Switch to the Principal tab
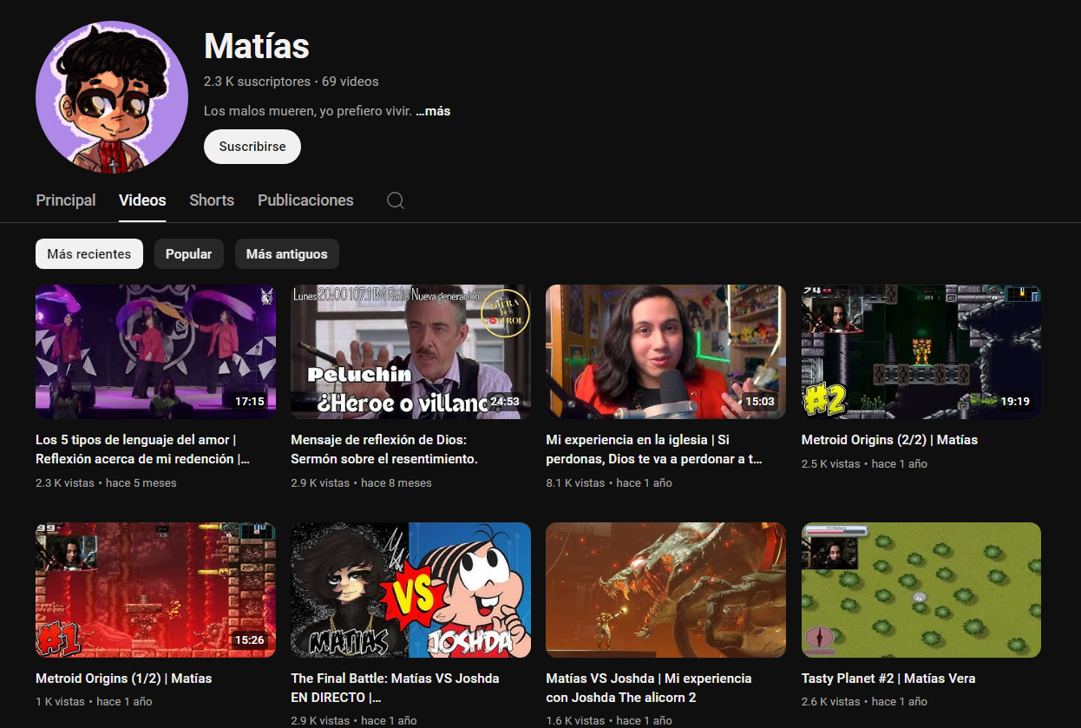The width and height of the screenshot is (1081, 728). click(66, 200)
